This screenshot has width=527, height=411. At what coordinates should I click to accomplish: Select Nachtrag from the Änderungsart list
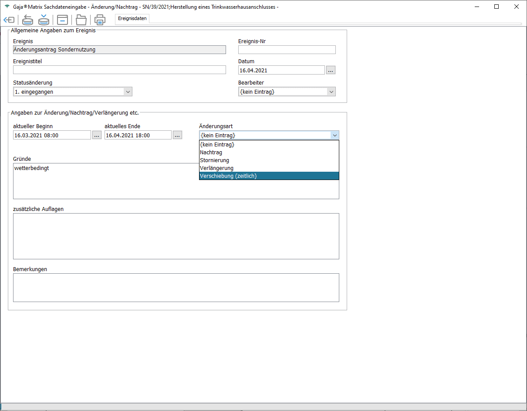tap(211, 153)
